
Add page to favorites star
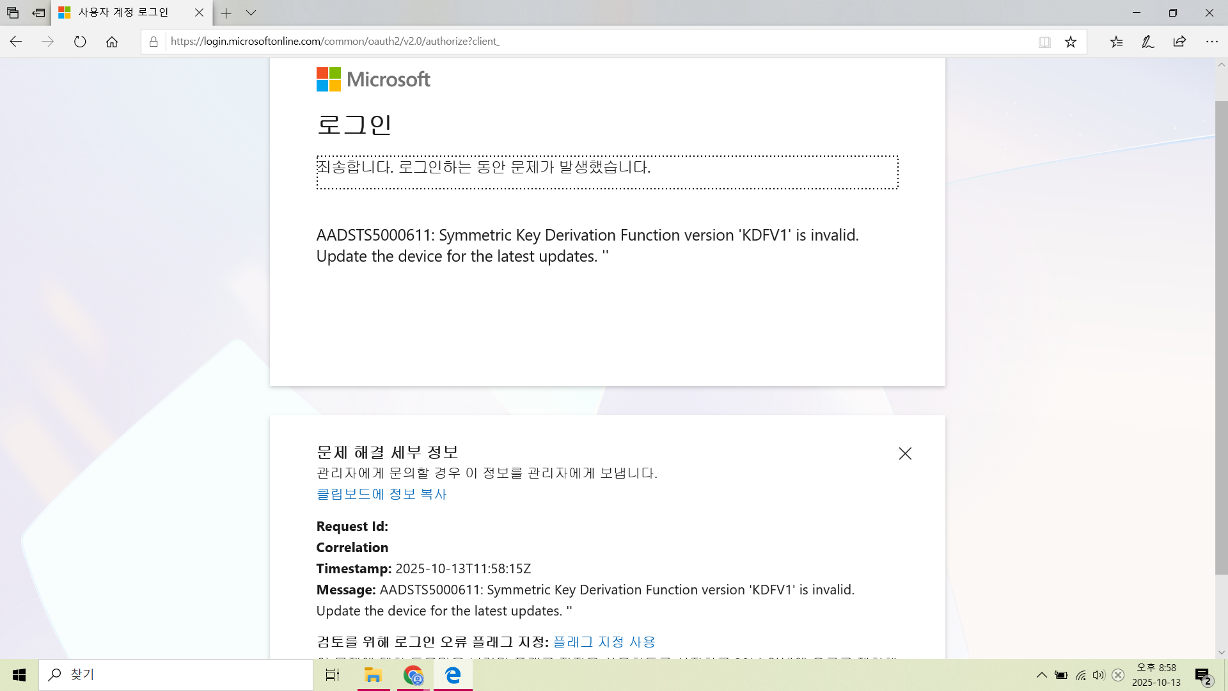1071,42
